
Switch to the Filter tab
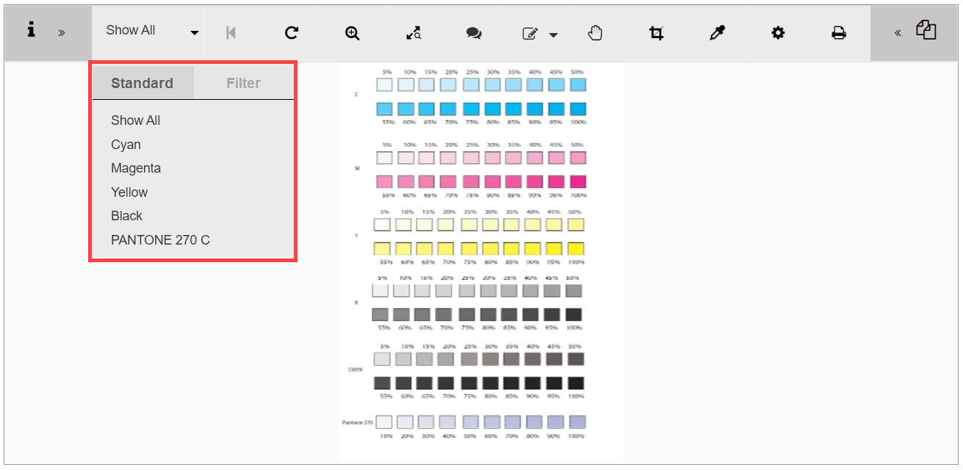click(243, 83)
